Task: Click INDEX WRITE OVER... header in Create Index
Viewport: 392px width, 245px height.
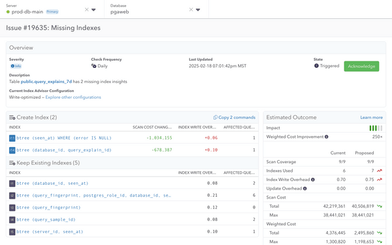Action: click(x=197, y=127)
